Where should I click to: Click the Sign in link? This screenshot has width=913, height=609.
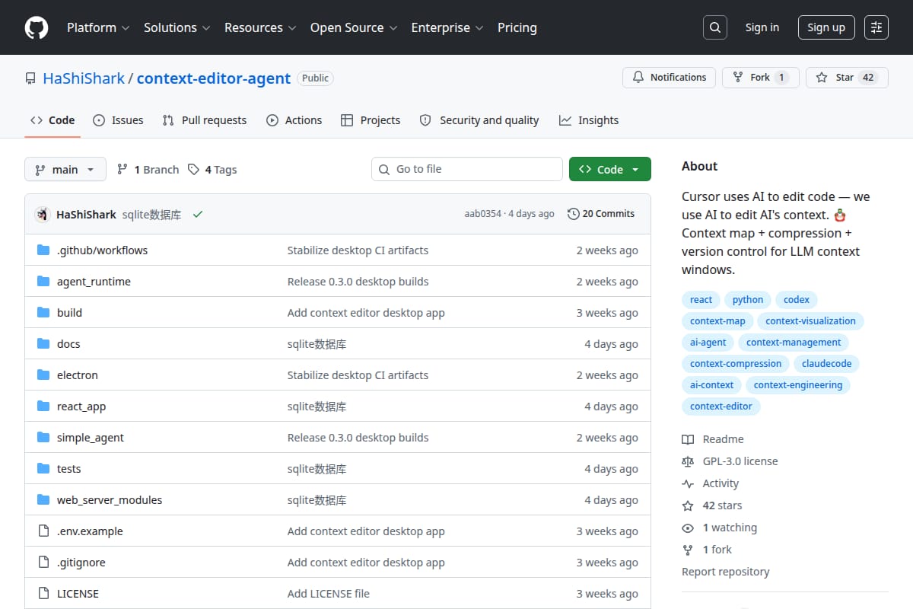coord(762,27)
